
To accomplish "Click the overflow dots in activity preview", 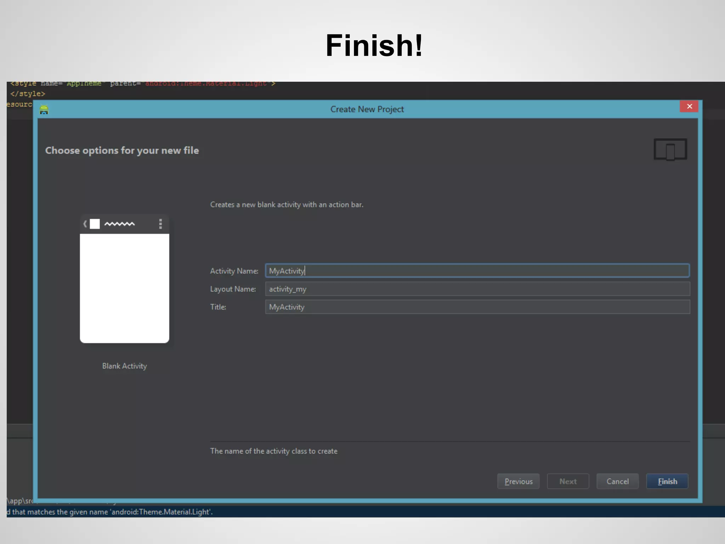I will 160,224.
